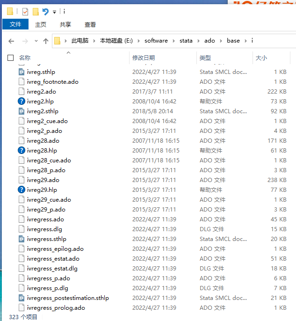Sort by 修改日期 column header
This screenshot has height=321, width=296.
coord(144,58)
